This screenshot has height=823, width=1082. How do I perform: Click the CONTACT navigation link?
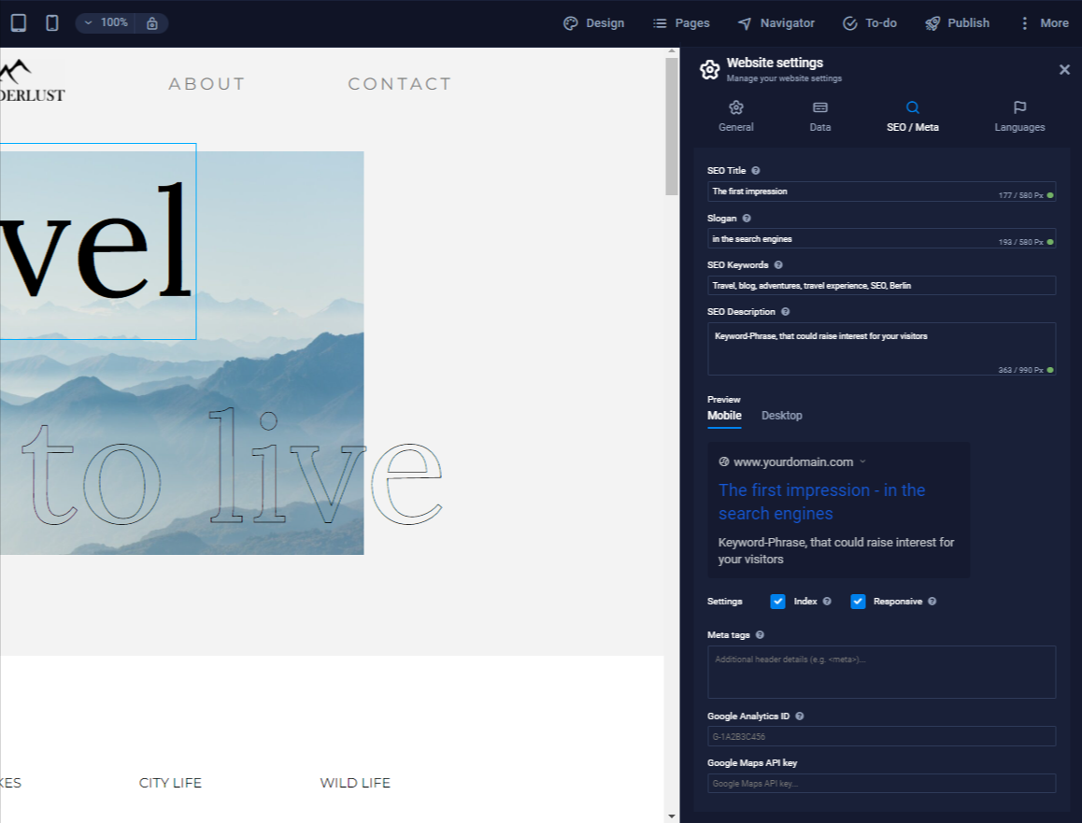click(x=399, y=84)
